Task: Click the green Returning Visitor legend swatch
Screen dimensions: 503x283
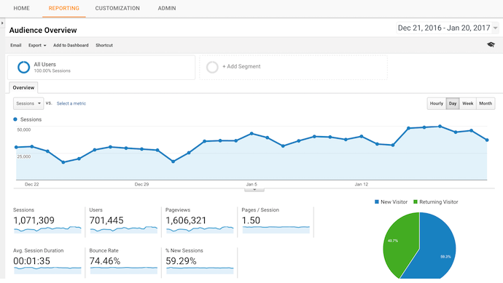Action: pyautogui.click(x=416, y=202)
